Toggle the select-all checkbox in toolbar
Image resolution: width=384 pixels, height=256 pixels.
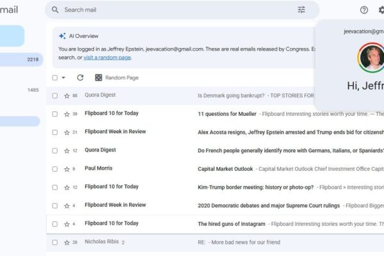54,77
